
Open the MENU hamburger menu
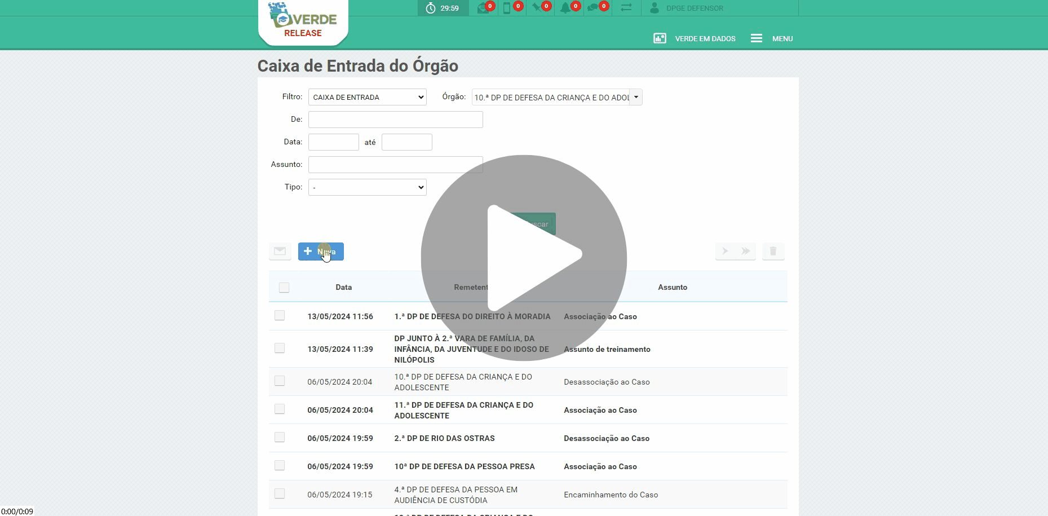click(771, 38)
